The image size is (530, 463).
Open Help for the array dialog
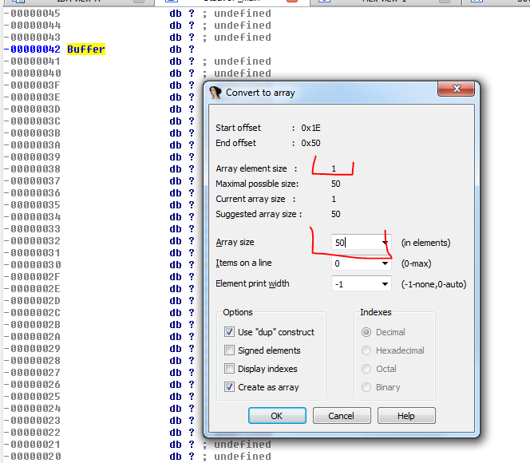pyautogui.click(x=406, y=416)
